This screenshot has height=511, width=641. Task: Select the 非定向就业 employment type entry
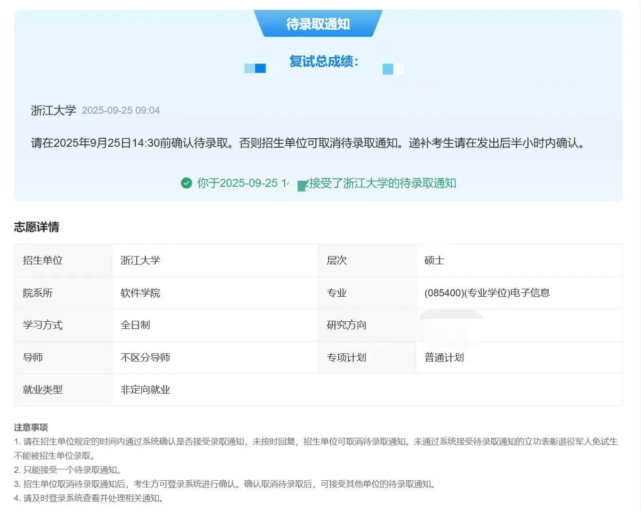[144, 390]
